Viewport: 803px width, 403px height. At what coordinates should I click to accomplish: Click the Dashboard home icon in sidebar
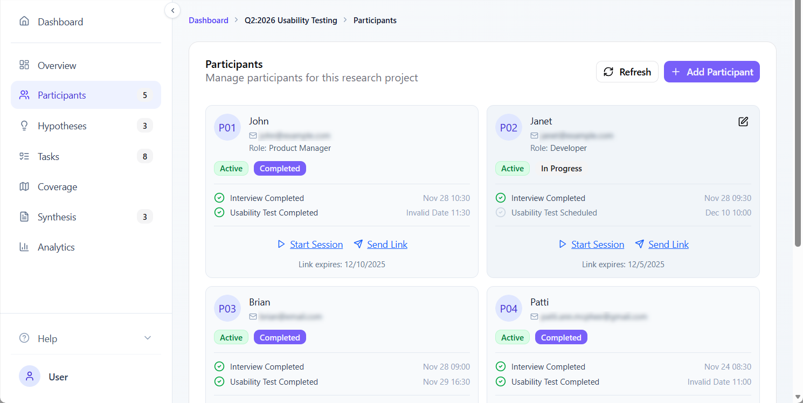click(24, 22)
